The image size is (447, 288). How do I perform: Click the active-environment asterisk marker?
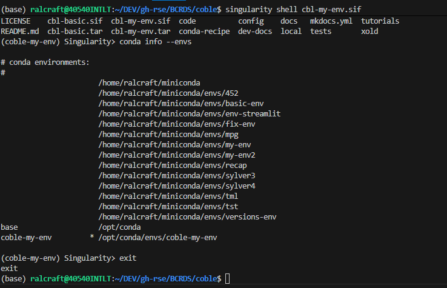pyautogui.click(x=92, y=236)
